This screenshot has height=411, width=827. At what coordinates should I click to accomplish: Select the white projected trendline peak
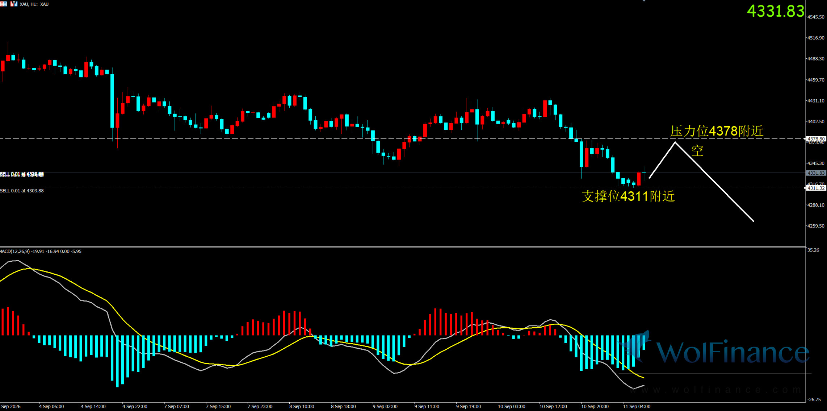point(675,143)
